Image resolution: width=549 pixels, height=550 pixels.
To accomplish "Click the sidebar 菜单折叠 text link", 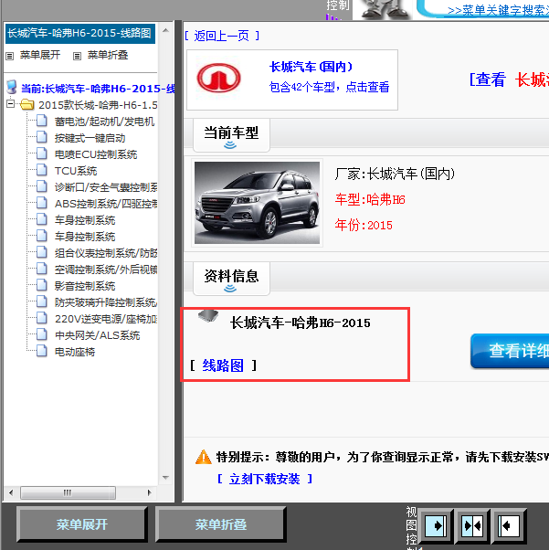I will 108,55.
